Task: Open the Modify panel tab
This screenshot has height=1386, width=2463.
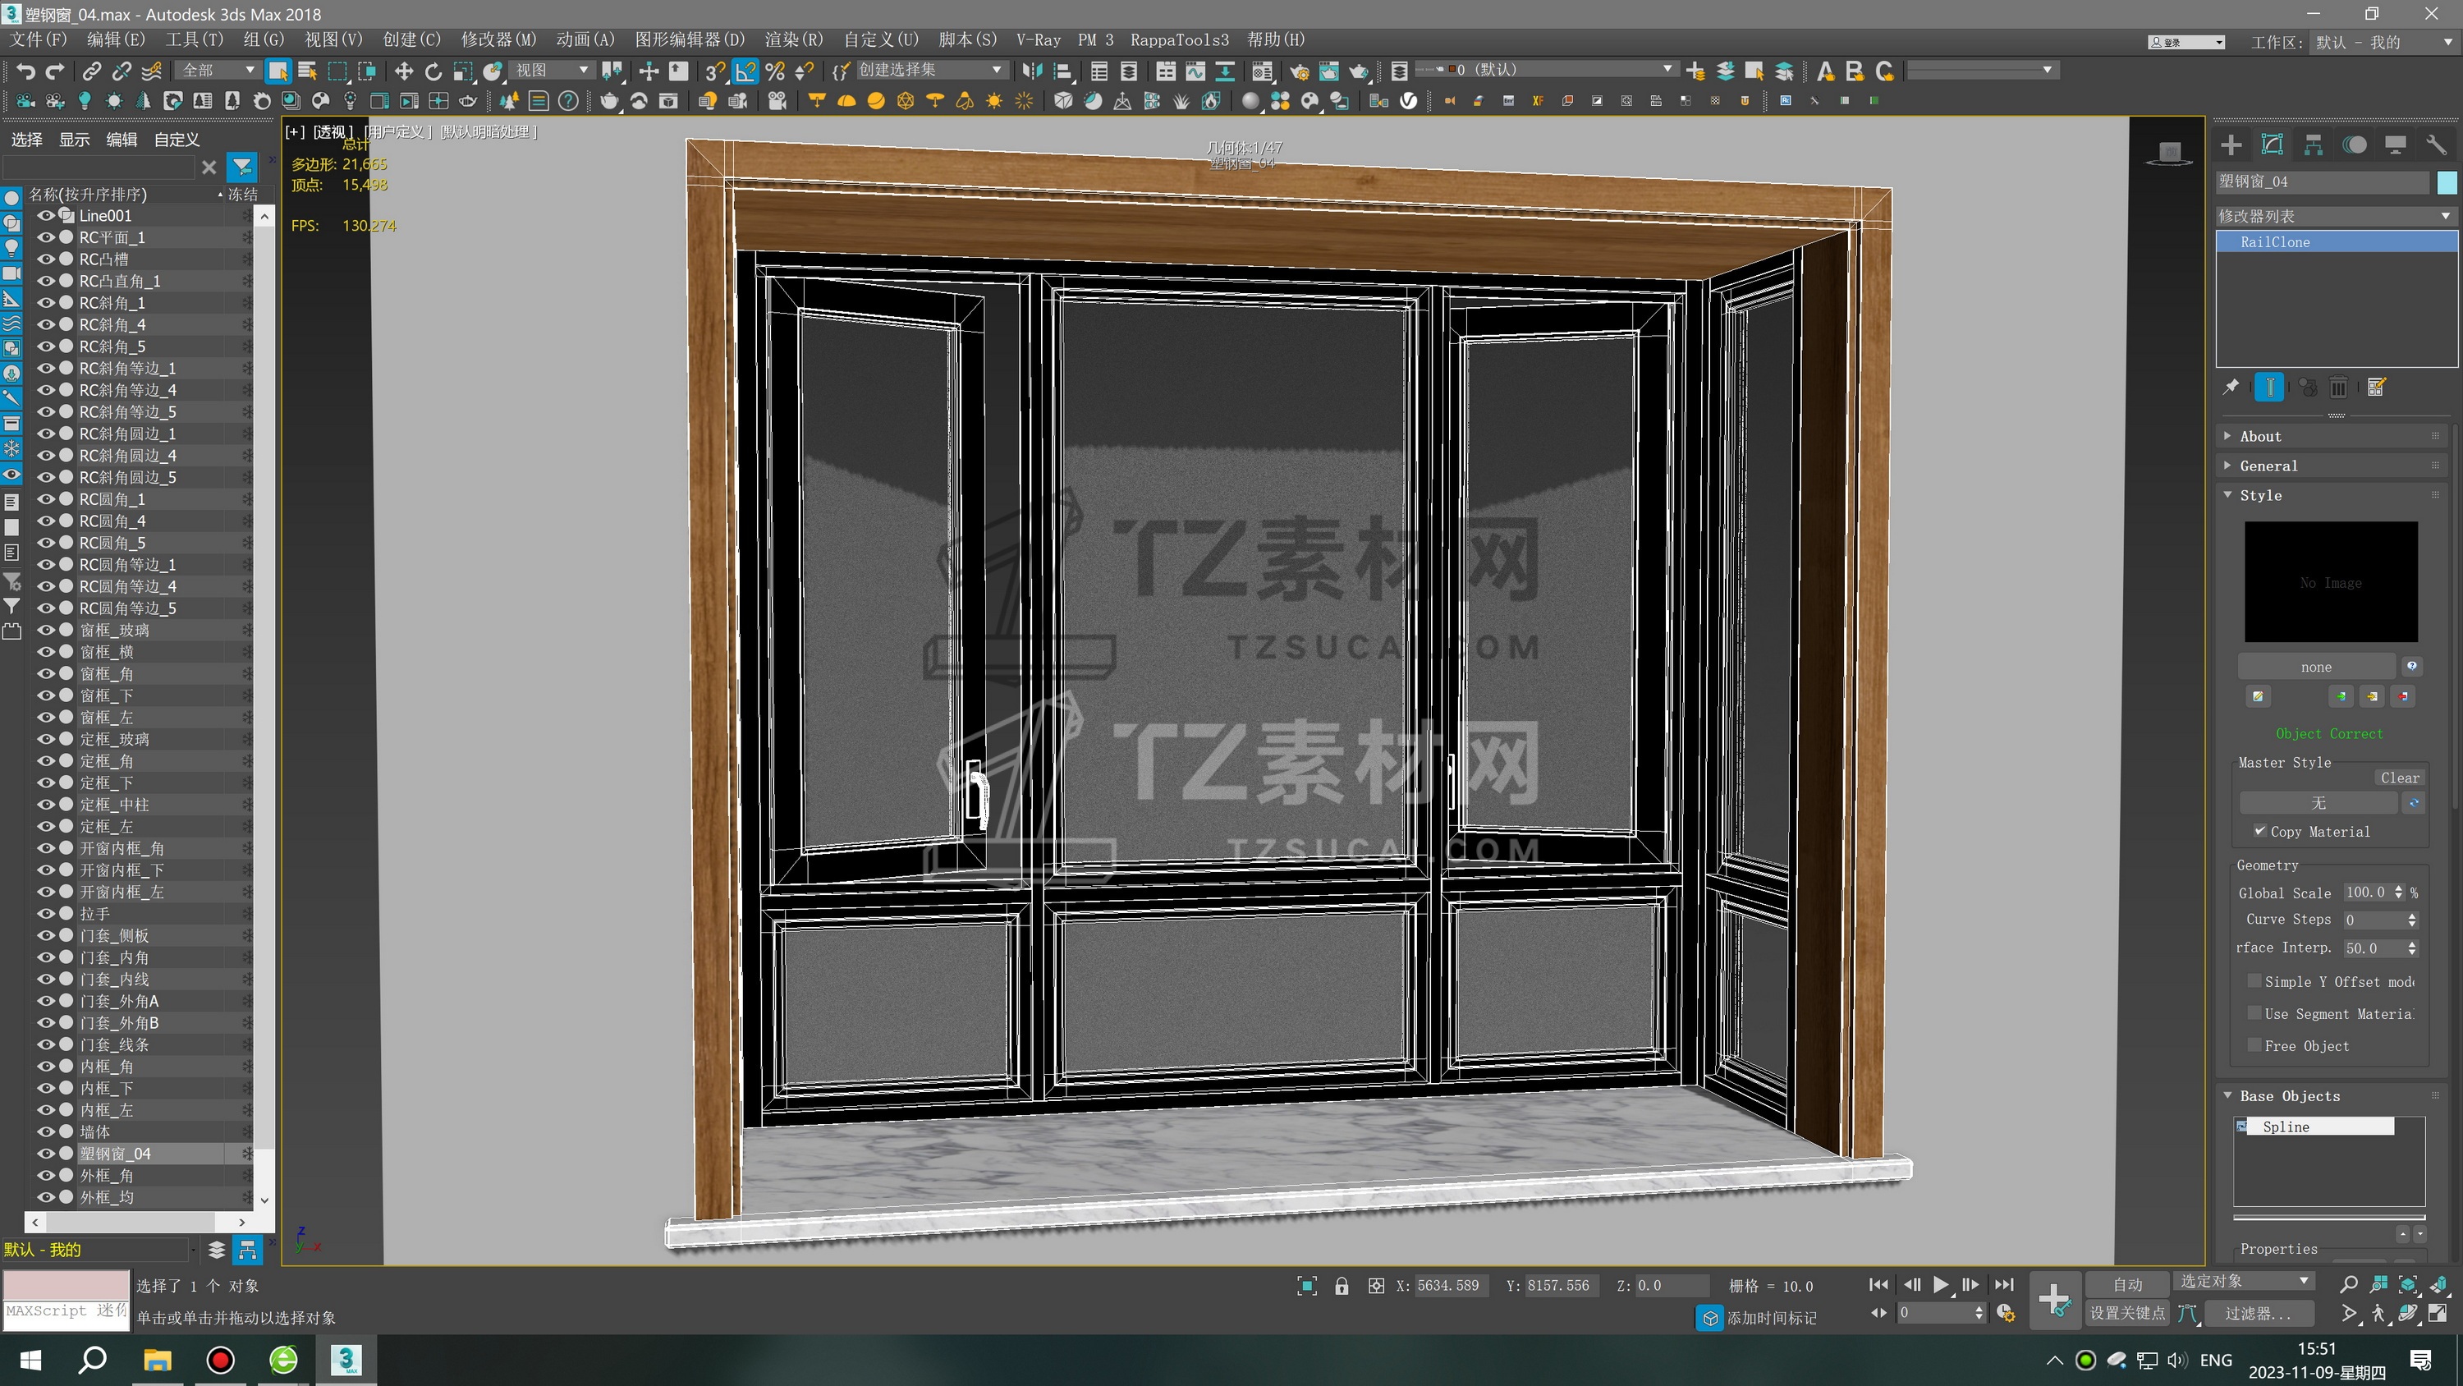Action: tap(2272, 145)
